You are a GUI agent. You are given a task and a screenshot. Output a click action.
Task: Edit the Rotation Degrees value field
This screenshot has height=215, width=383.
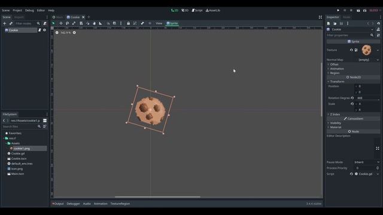pyautogui.click(x=367, y=98)
